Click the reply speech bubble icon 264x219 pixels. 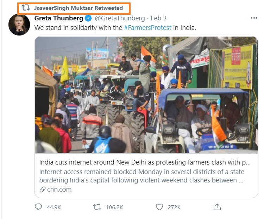click(x=38, y=207)
